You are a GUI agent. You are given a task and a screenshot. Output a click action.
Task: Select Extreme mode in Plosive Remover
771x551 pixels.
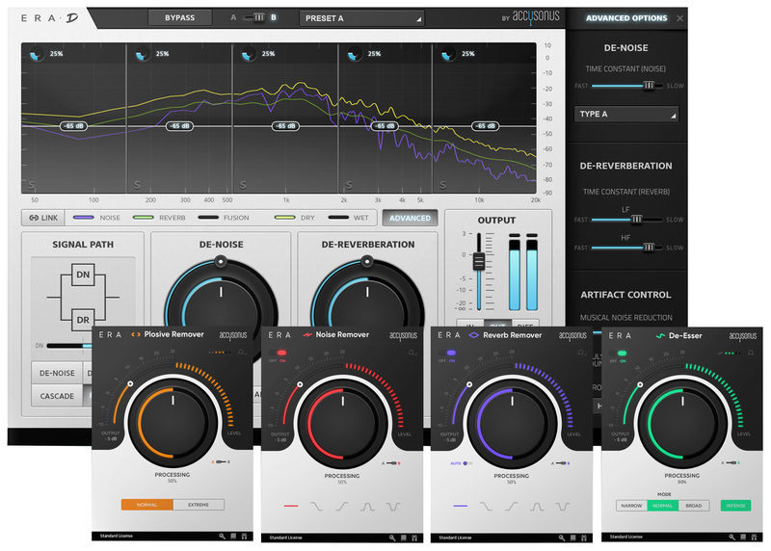(199, 505)
